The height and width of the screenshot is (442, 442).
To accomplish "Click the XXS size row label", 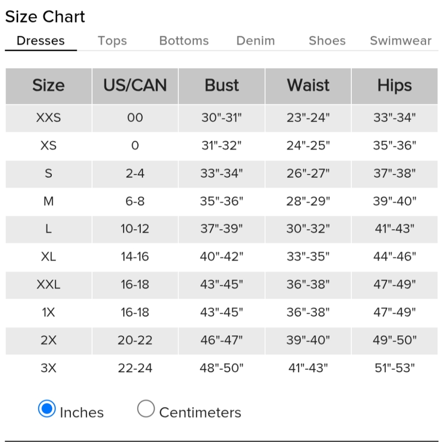I will [x=49, y=118].
